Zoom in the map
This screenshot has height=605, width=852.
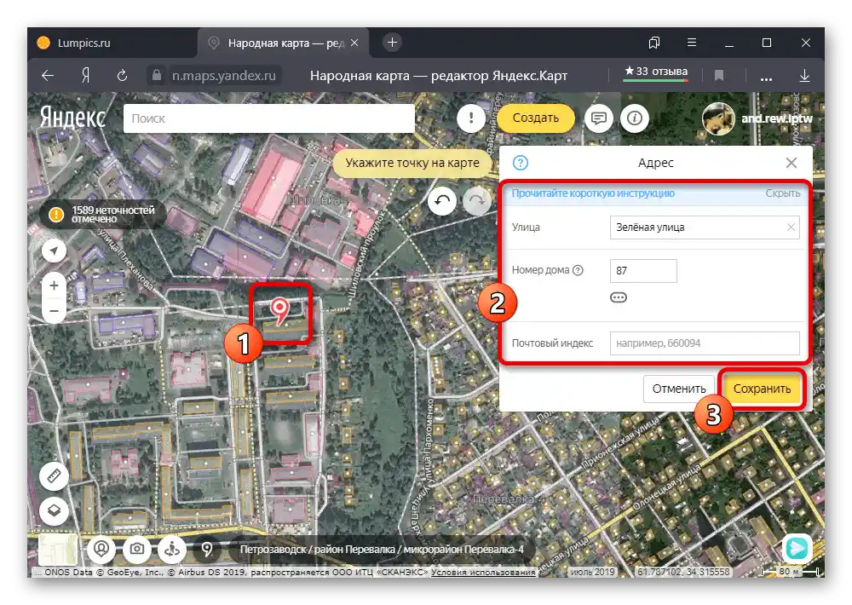pyautogui.click(x=54, y=285)
